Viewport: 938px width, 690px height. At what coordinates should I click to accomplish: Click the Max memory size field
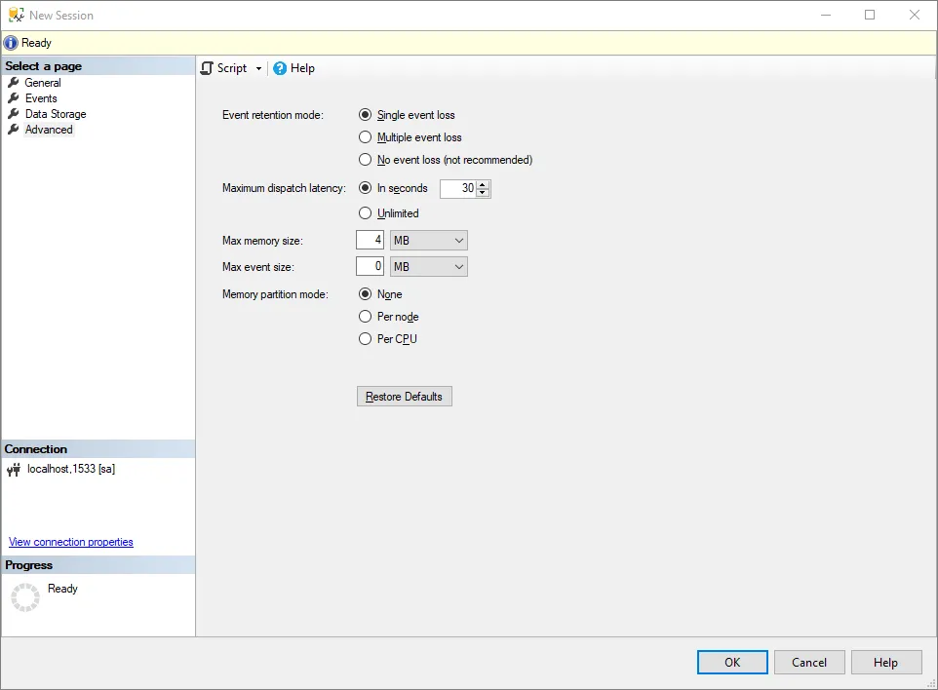pyautogui.click(x=370, y=240)
